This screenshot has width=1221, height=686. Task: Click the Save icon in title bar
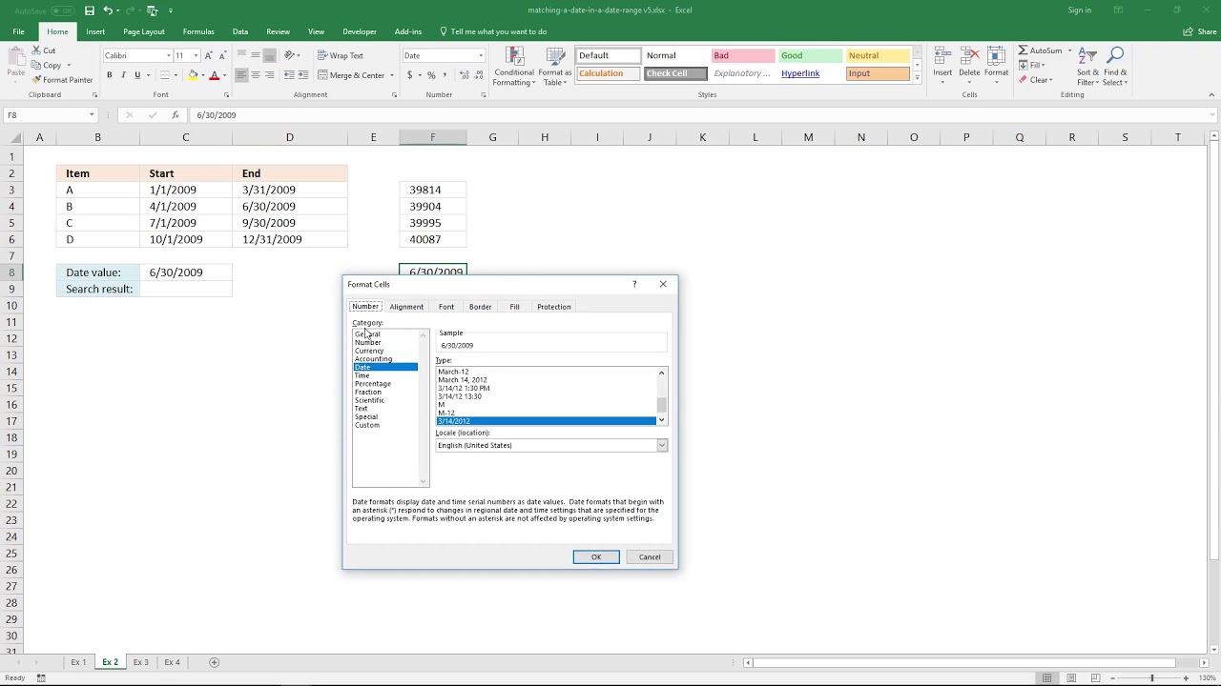[x=89, y=10]
